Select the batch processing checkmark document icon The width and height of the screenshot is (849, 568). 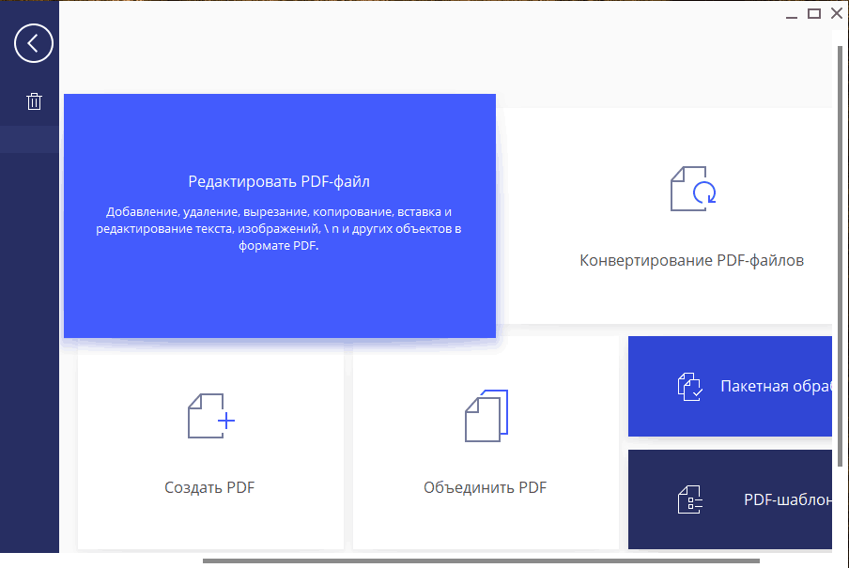[690, 386]
